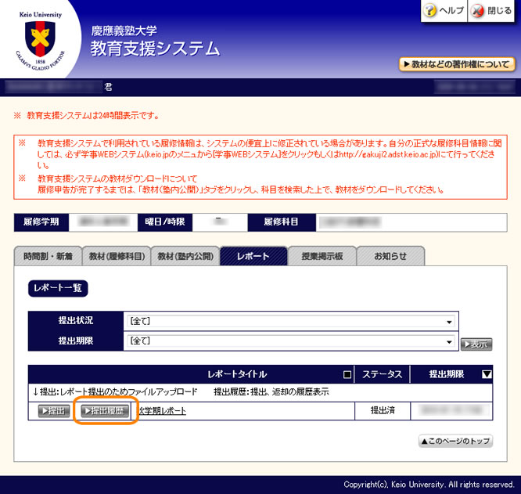Switch to the 時間割・新着 tab
Screen dimensions: 521x494
[x=48, y=256]
